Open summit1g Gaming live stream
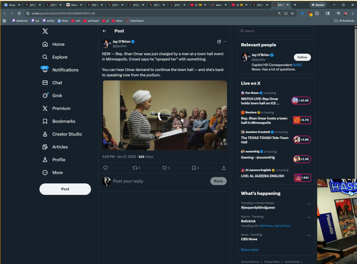The image size is (357, 264). tap(258, 157)
